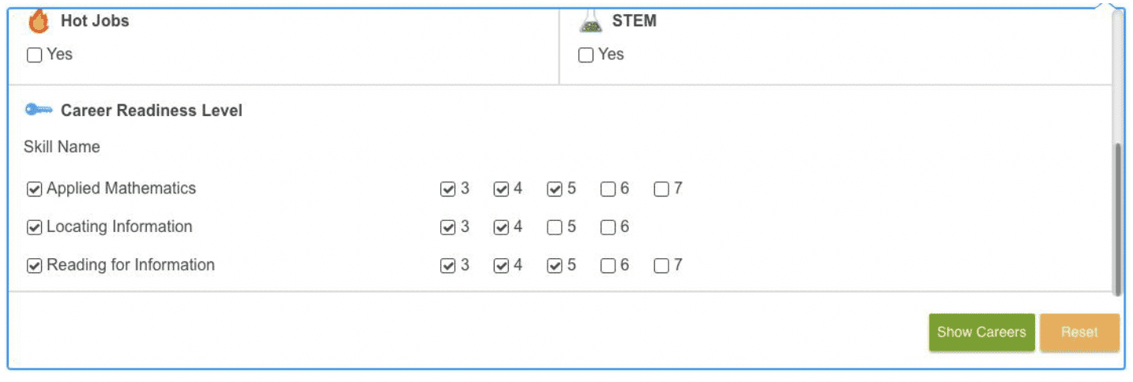Screen dimensions: 1133x382
Task: Click the Career Readiness Level key icon
Action: coord(38,110)
